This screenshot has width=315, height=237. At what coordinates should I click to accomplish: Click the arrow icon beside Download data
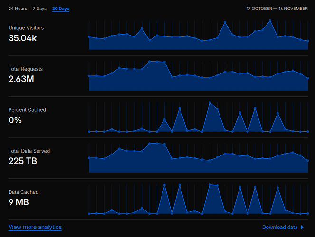(x=302, y=227)
